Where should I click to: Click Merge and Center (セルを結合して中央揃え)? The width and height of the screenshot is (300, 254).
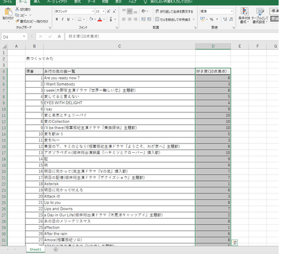[173, 19]
